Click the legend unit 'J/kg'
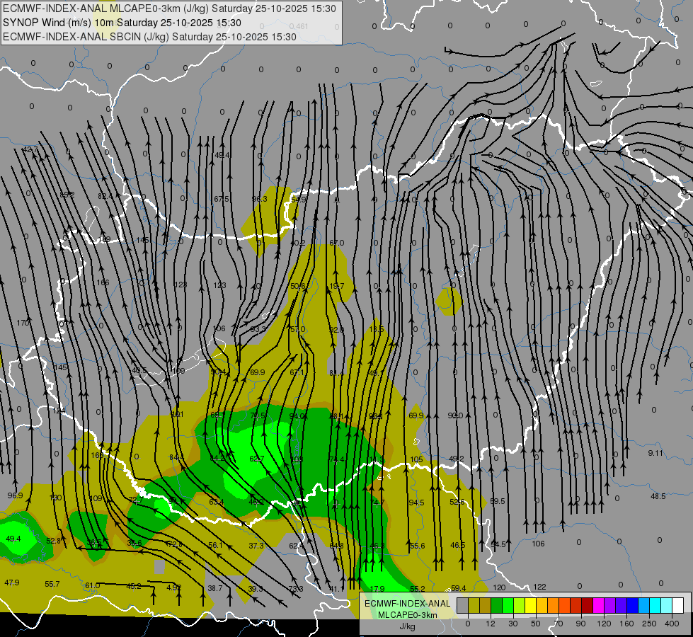Viewport: 693px width, 637px height. [408, 626]
